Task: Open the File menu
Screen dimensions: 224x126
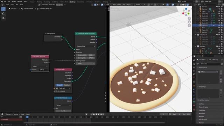Action: click(x=5, y=1)
